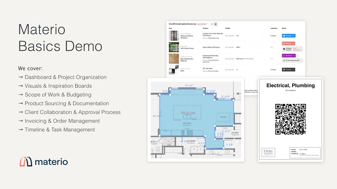Click the BATH 3 room label
The width and height of the screenshot is (337, 189).
tap(154, 142)
